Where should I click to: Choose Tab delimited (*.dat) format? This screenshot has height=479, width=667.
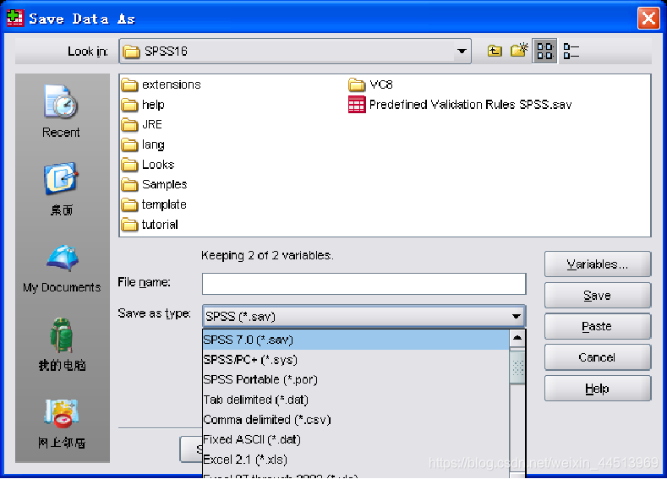click(x=356, y=400)
